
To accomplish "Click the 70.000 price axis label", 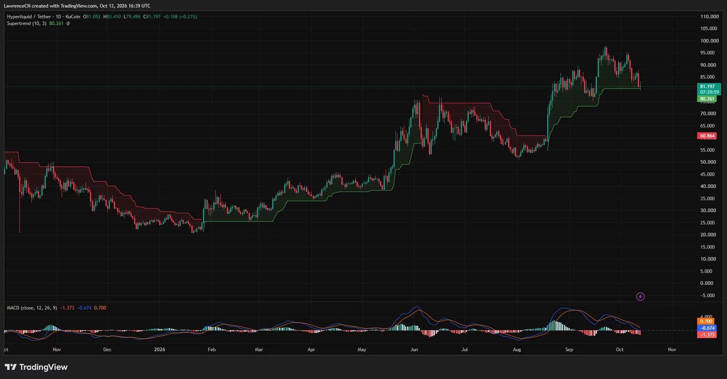I will coord(708,114).
